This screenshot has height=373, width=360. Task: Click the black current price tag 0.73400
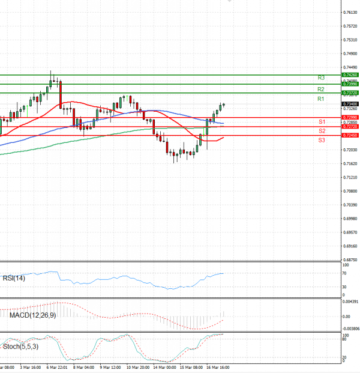(350, 104)
